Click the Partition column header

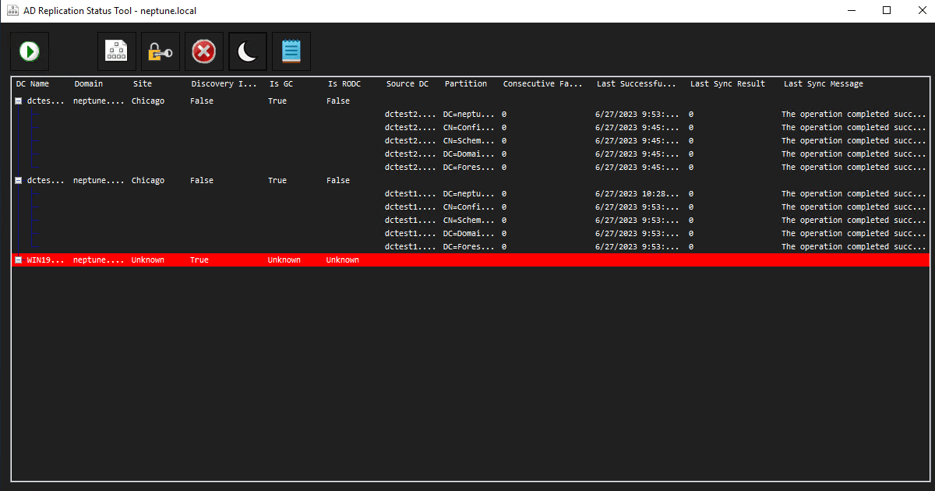click(x=466, y=84)
